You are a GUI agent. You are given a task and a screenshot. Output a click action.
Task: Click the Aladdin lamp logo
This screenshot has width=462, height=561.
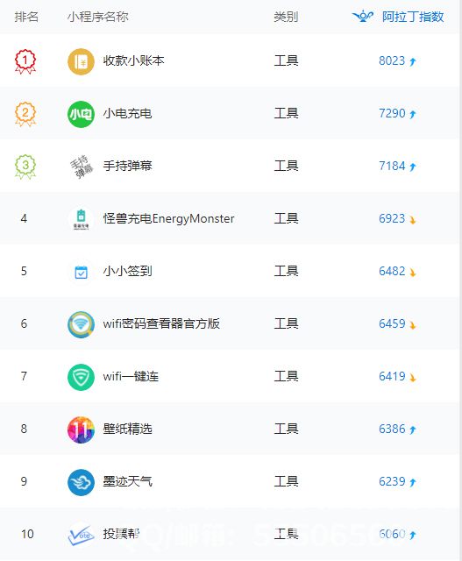tap(363, 16)
